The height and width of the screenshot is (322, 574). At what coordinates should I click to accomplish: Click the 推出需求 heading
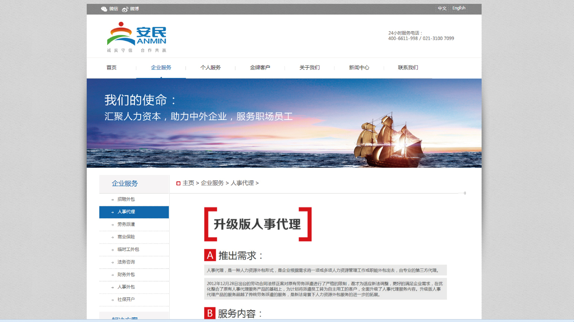241,255
